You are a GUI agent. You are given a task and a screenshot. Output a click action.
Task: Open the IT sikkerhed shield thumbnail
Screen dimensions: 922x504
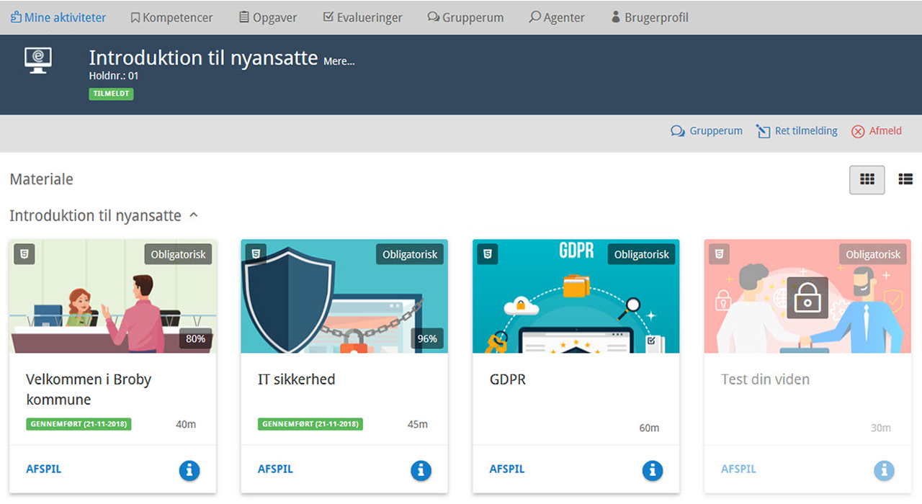tap(344, 297)
